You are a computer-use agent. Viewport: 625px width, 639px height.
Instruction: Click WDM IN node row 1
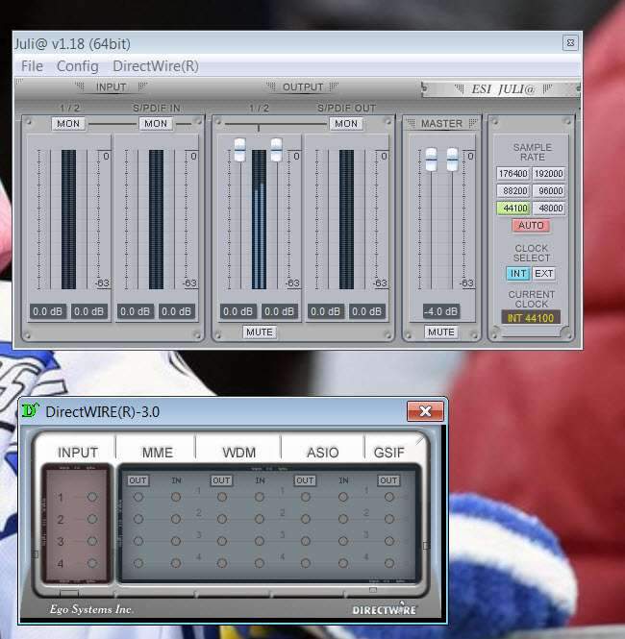click(x=260, y=497)
